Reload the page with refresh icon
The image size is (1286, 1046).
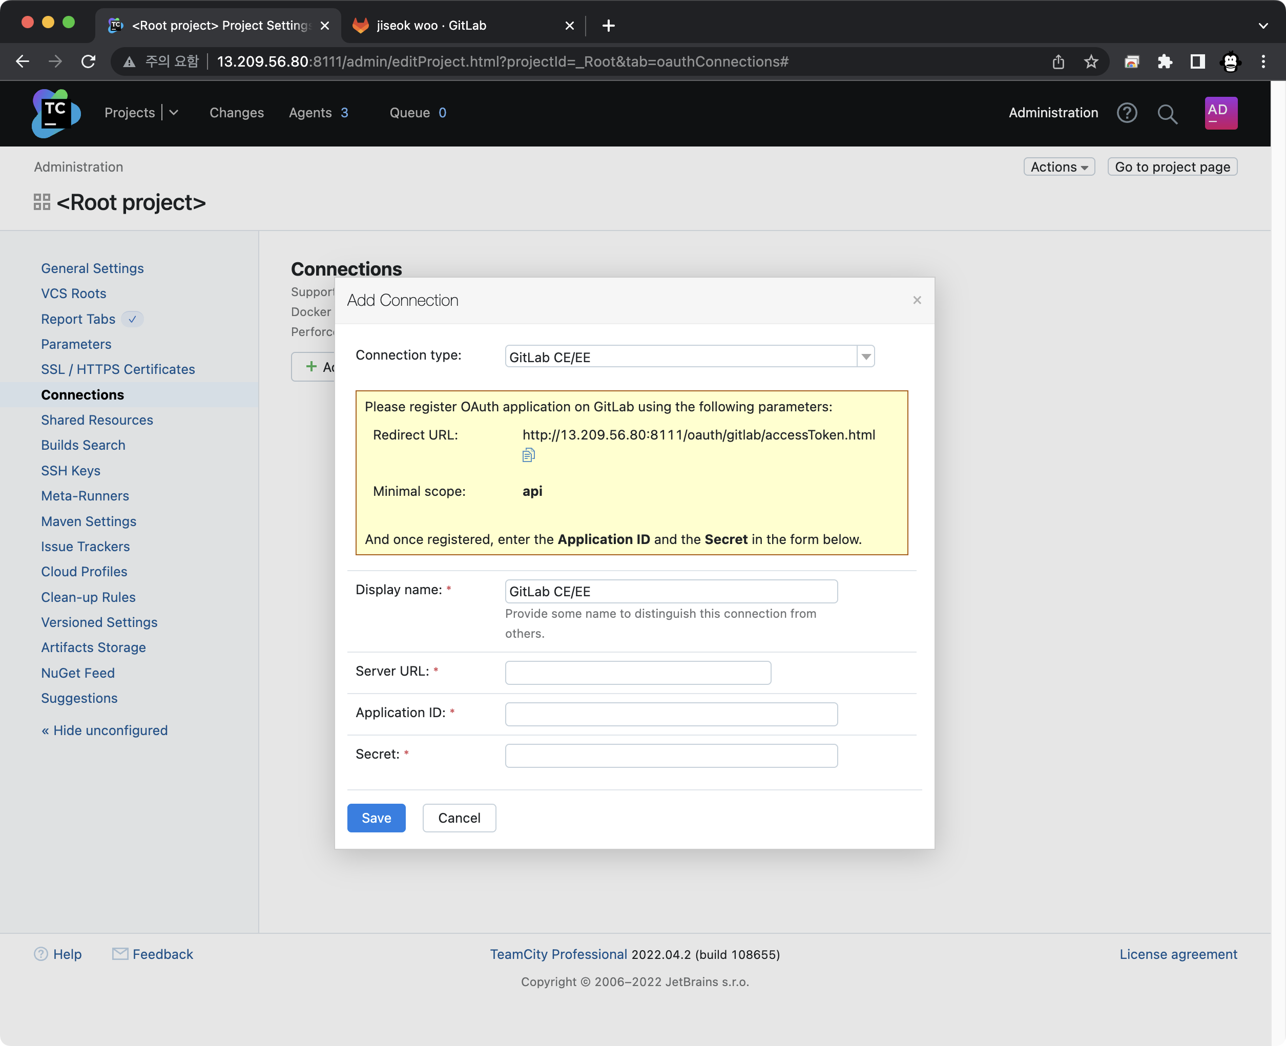point(88,61)
